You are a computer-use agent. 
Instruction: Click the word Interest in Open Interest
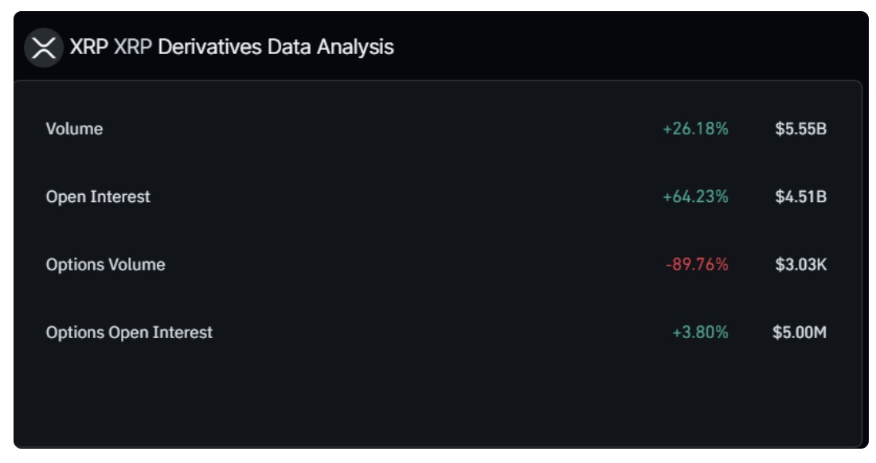120,197
